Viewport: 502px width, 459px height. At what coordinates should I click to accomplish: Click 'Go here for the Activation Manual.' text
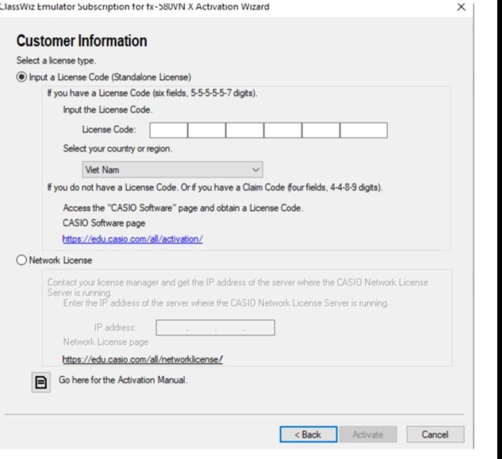point(123,380)
